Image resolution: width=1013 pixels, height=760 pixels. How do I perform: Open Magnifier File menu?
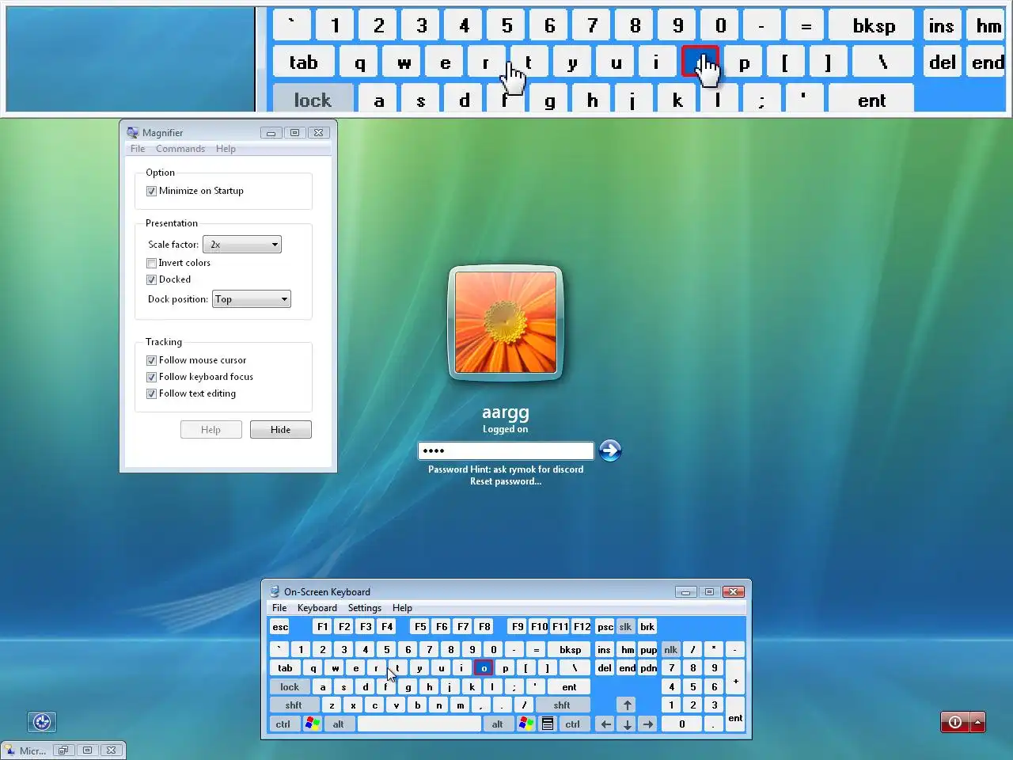pyautogui.click(x=138, y=149)
